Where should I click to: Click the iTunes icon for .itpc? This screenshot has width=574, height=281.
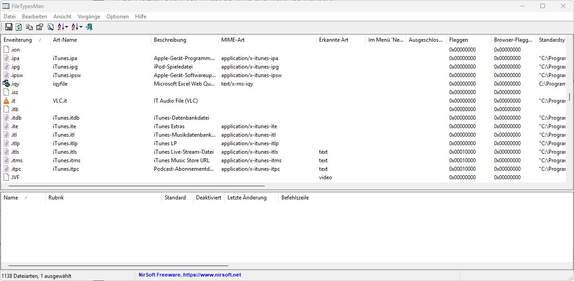(6, 169)
